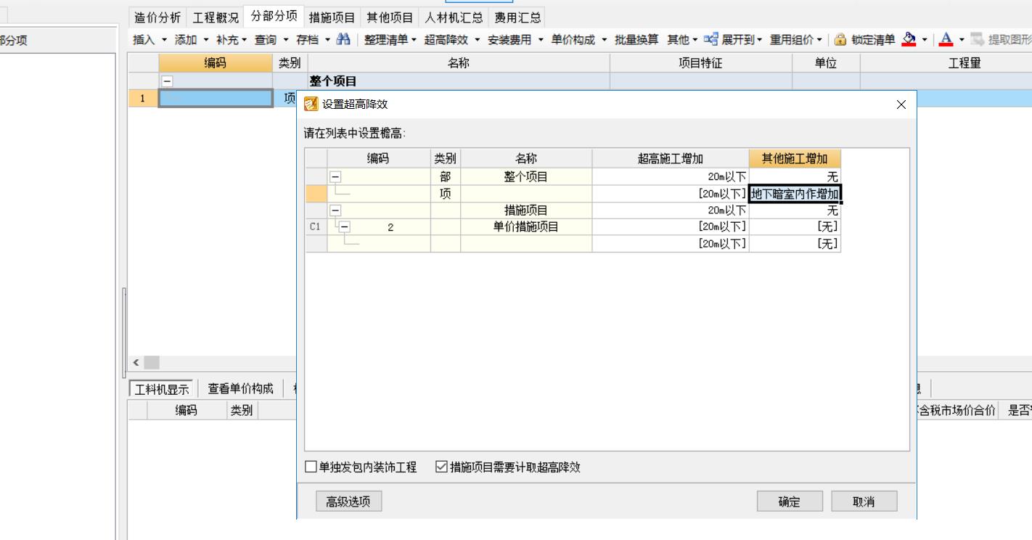Click the 编码 header in the dialog
The image size is (1032, 540).
(378, 158)
